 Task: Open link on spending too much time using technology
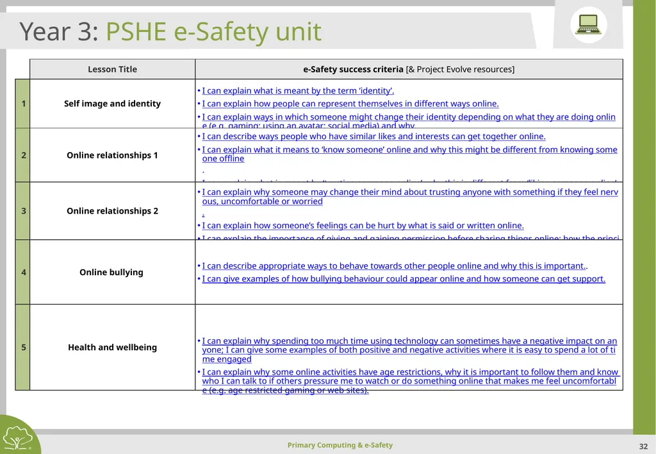(409, 349)
